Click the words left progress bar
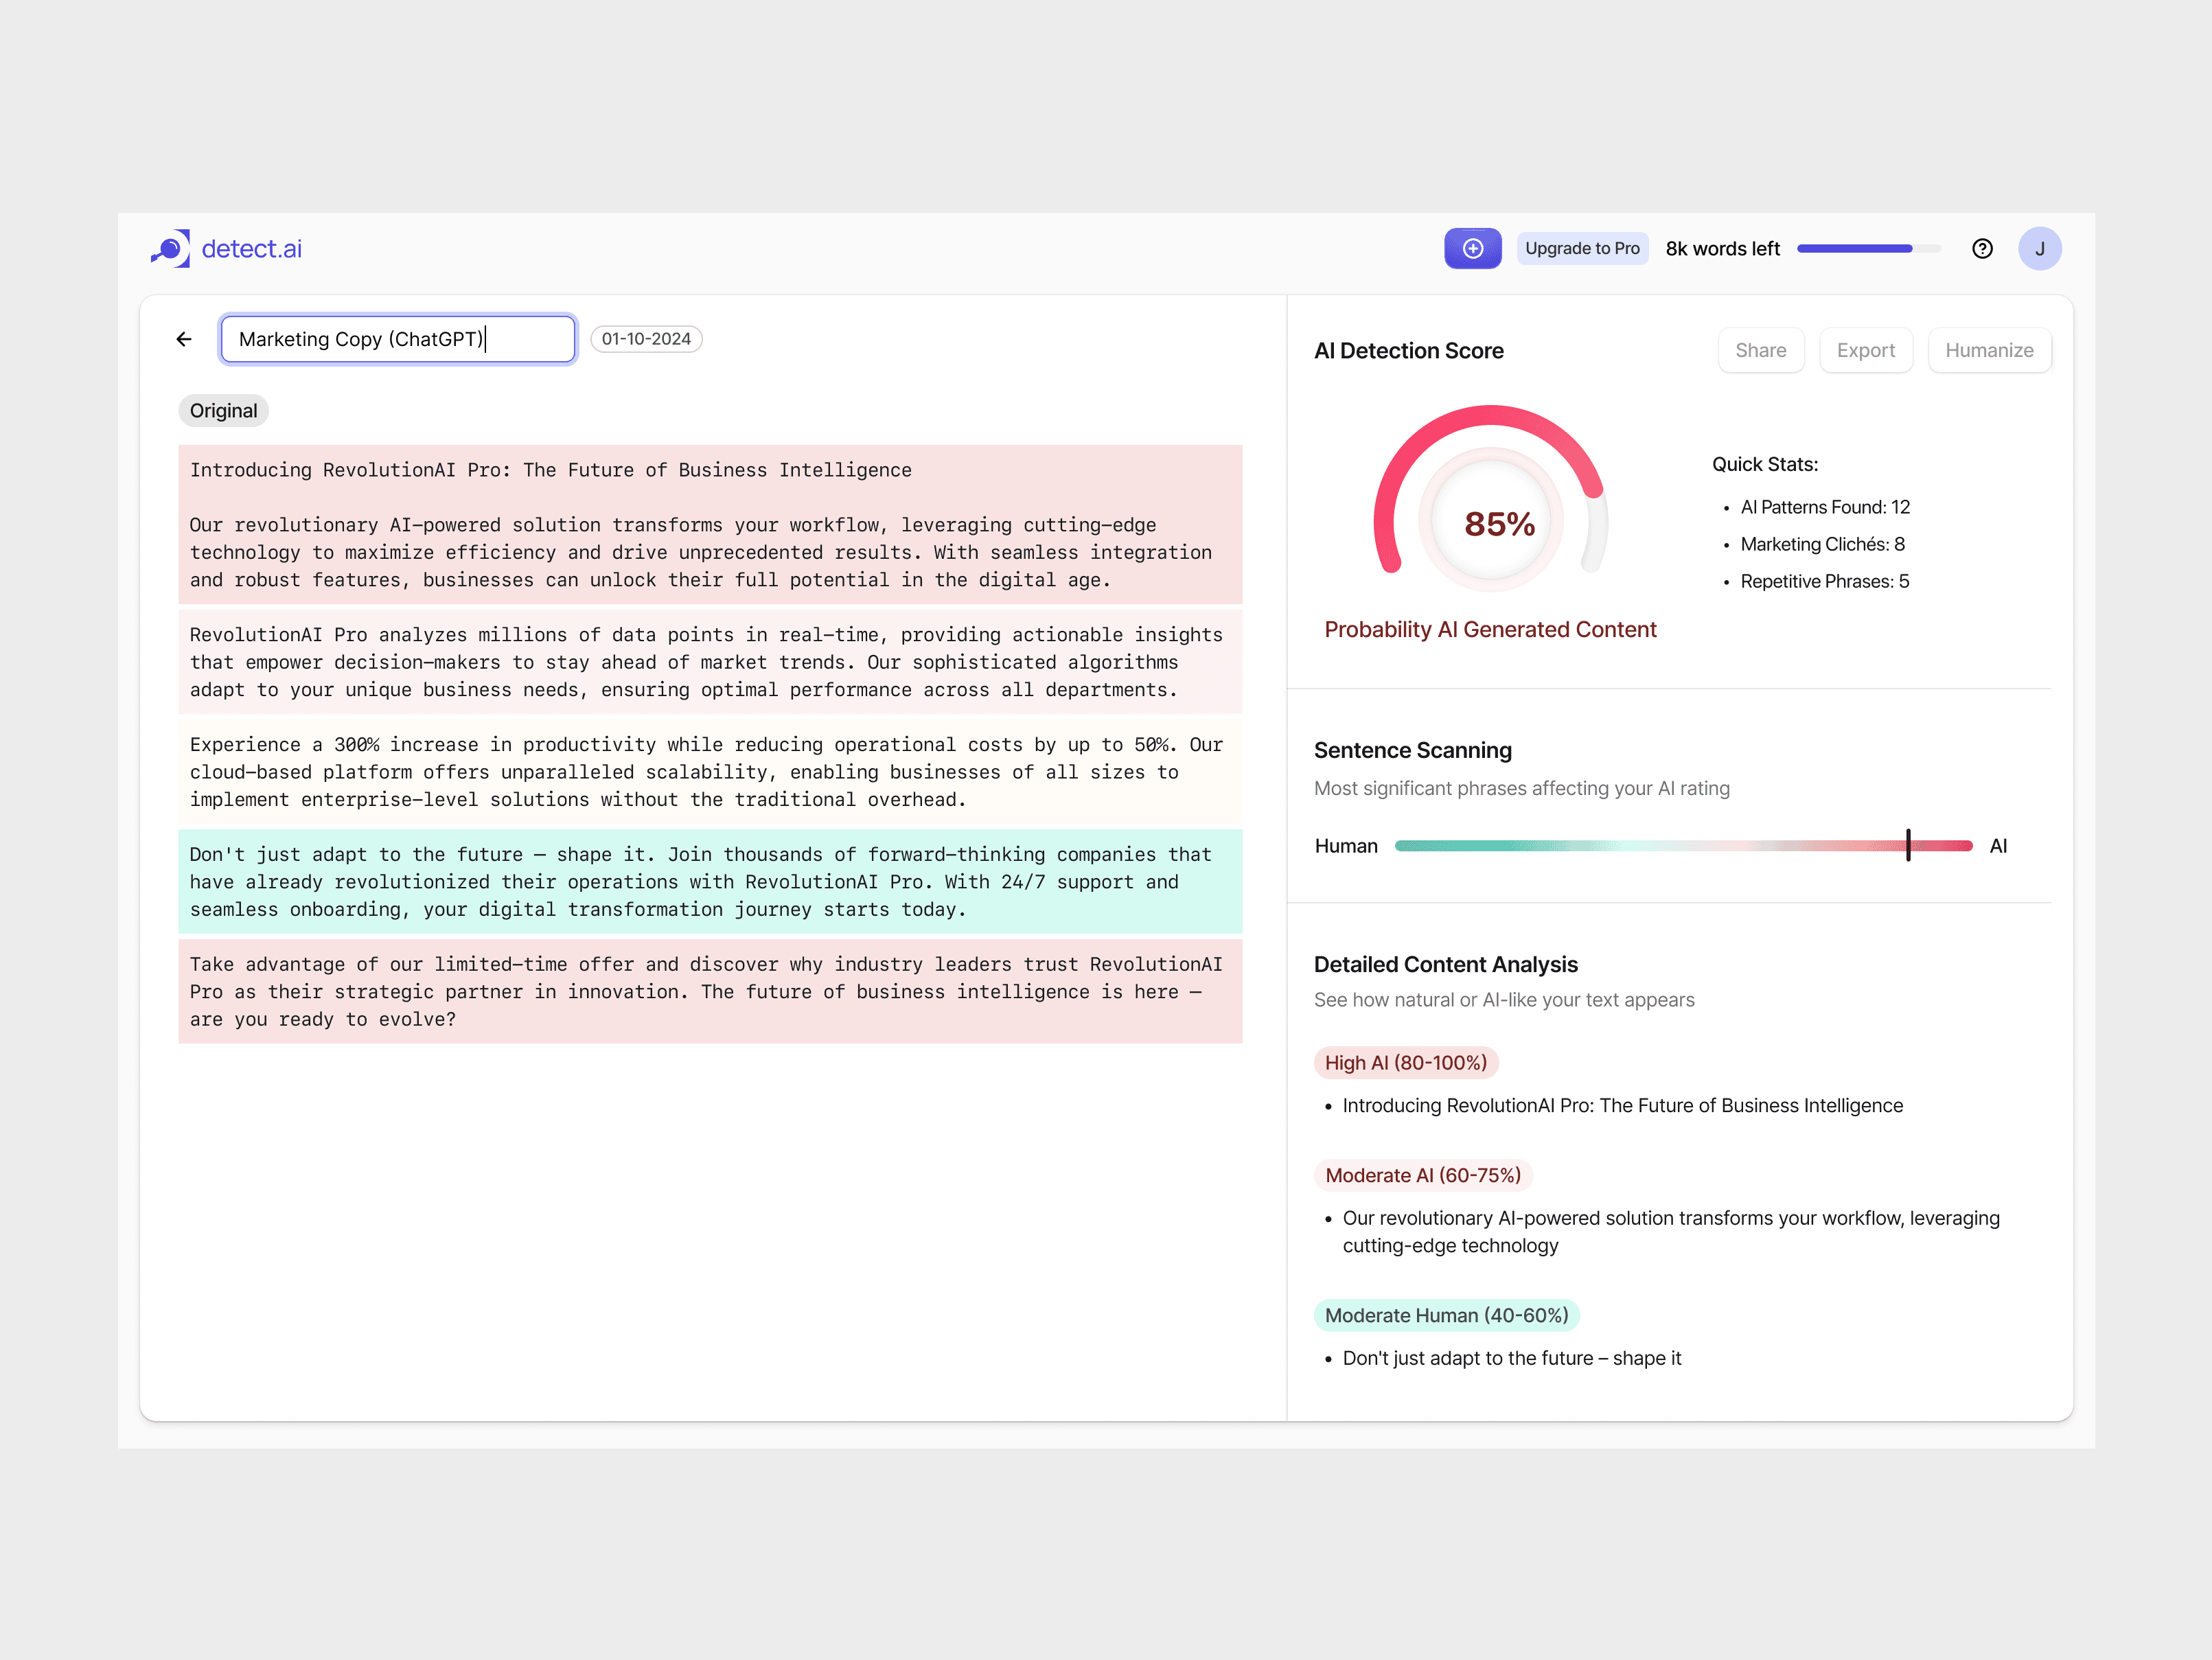The width and height of the screenshot is (2212, 1660). click(1868, 248)
